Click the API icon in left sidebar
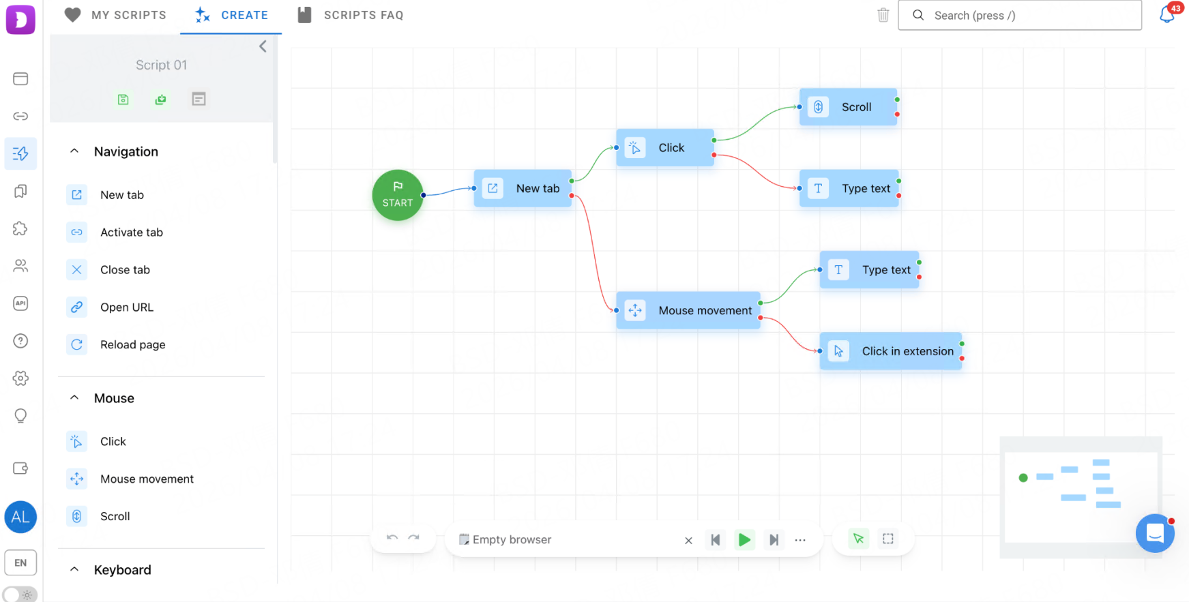 pos(20,303)
